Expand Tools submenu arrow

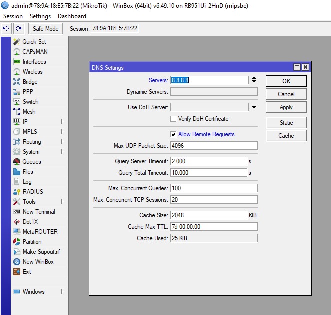62,201
